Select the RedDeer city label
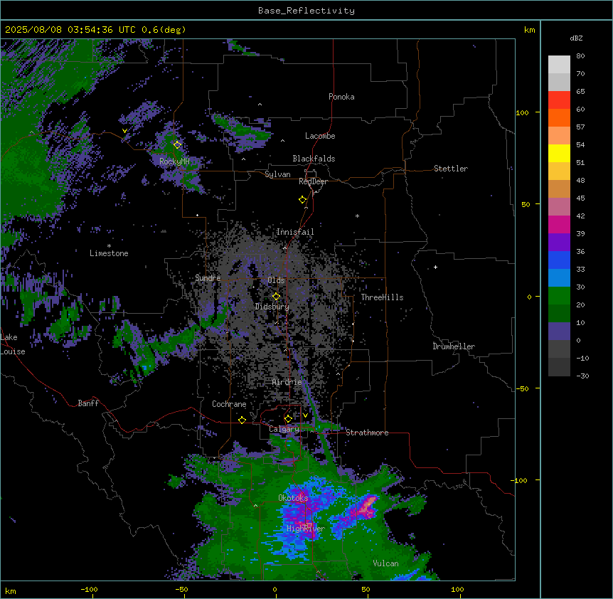The height and width of the screenshot is (599, 613). tap(313, 181)
